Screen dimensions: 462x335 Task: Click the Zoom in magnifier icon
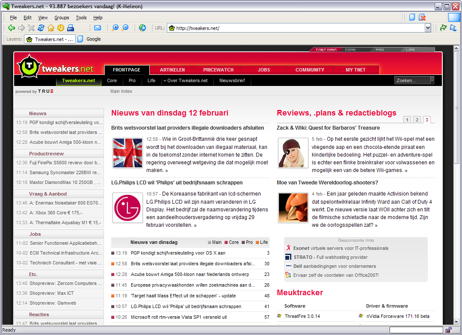(x=115, y=28)
